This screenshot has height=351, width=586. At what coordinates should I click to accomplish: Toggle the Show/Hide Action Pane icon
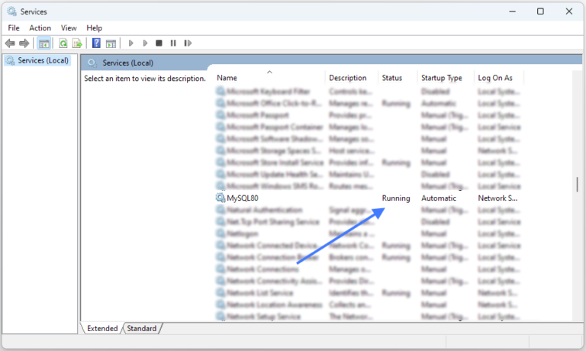coord(111,43)
